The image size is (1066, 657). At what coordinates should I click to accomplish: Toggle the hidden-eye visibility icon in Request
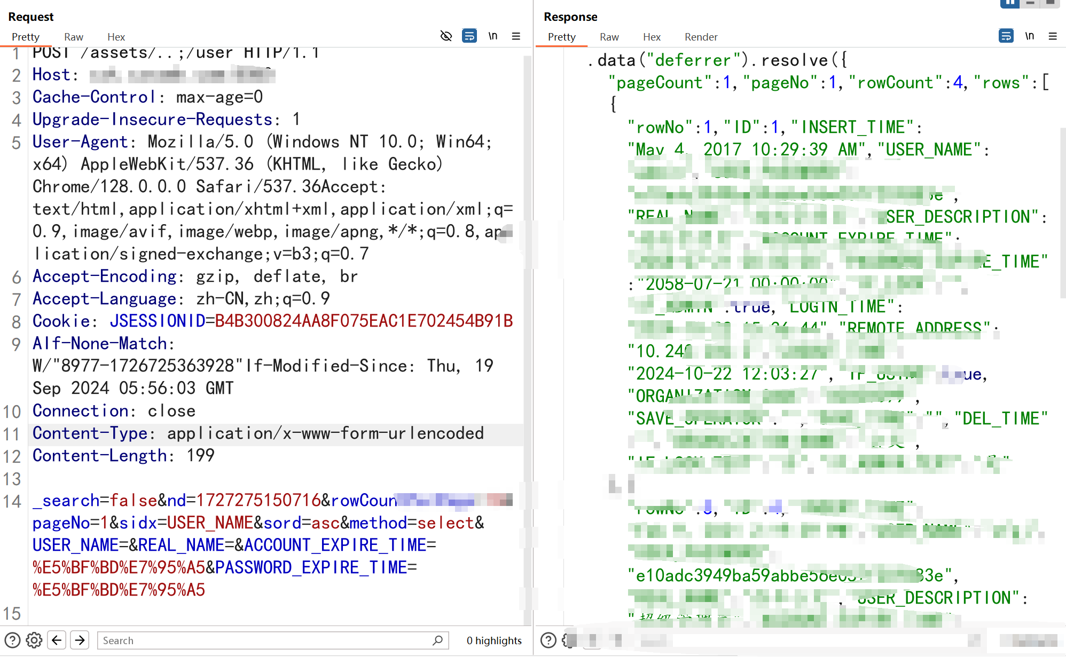(x=446, y=36)
